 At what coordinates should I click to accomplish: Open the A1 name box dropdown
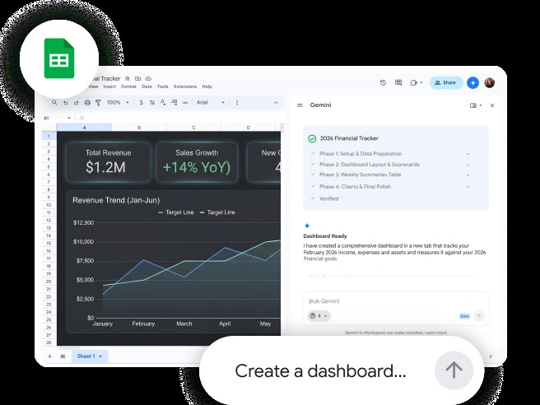[69, 119]
